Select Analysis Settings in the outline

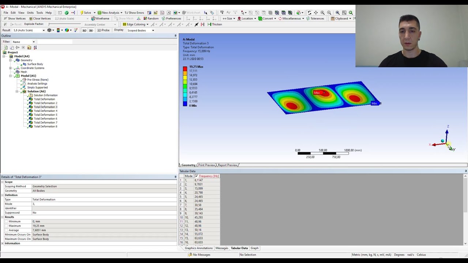pos(37,84)
